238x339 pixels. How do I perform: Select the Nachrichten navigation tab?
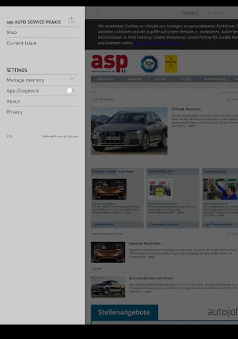pyautogui.click(x=105, y=79)
